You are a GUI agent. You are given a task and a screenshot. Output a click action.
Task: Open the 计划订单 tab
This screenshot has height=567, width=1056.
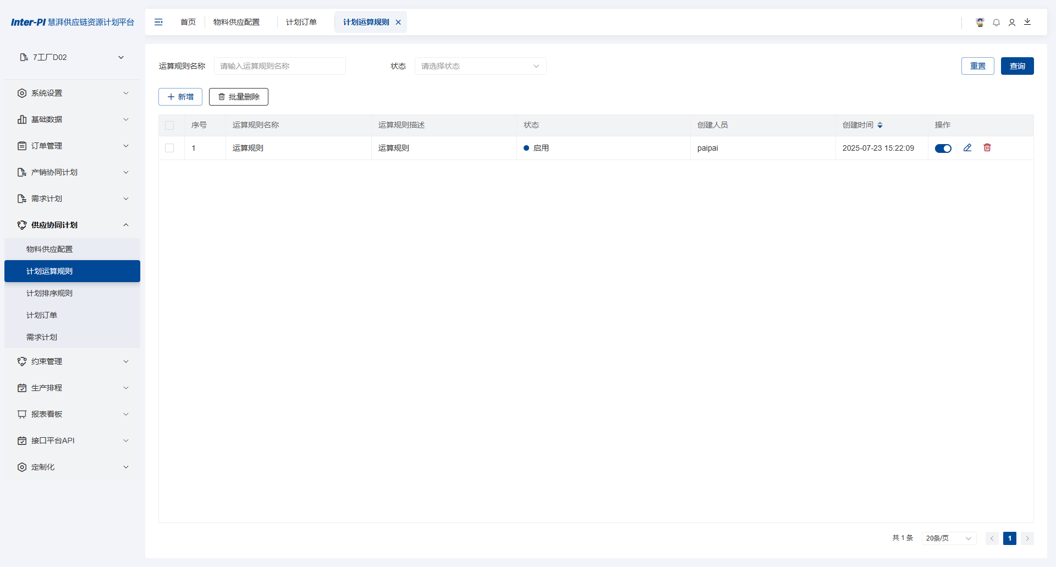[301, 22]
